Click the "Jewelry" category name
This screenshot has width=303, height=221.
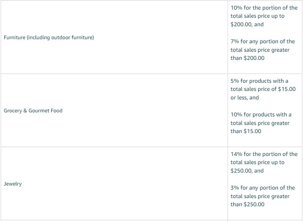[x=13, y=184]
